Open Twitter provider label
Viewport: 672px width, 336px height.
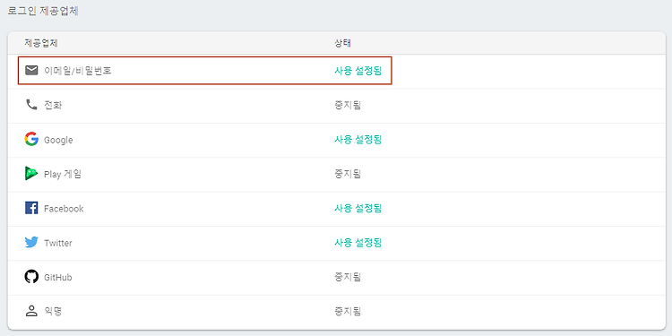pos(58,243)
